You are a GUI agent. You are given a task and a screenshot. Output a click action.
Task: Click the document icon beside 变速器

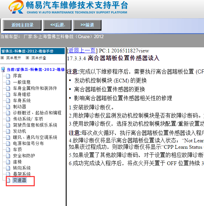8,180
